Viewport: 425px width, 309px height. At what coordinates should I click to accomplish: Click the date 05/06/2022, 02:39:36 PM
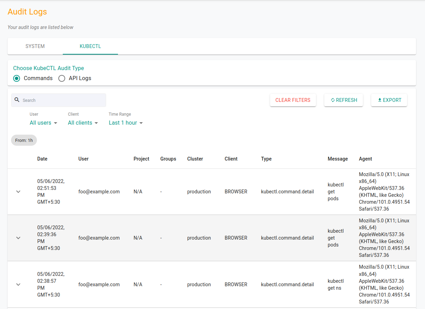[51, 238]
